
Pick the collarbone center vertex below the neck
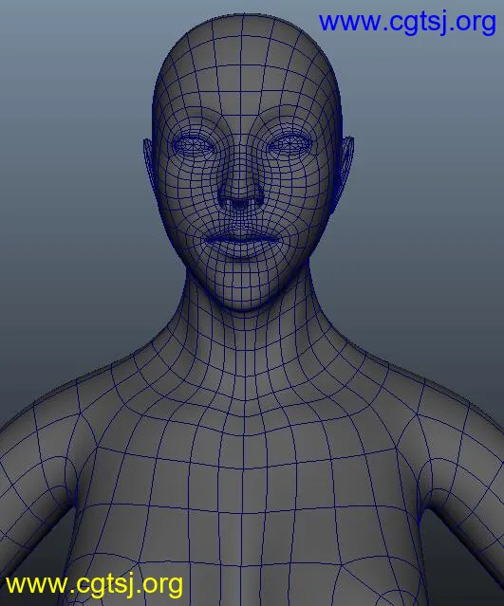coord(244,416)
